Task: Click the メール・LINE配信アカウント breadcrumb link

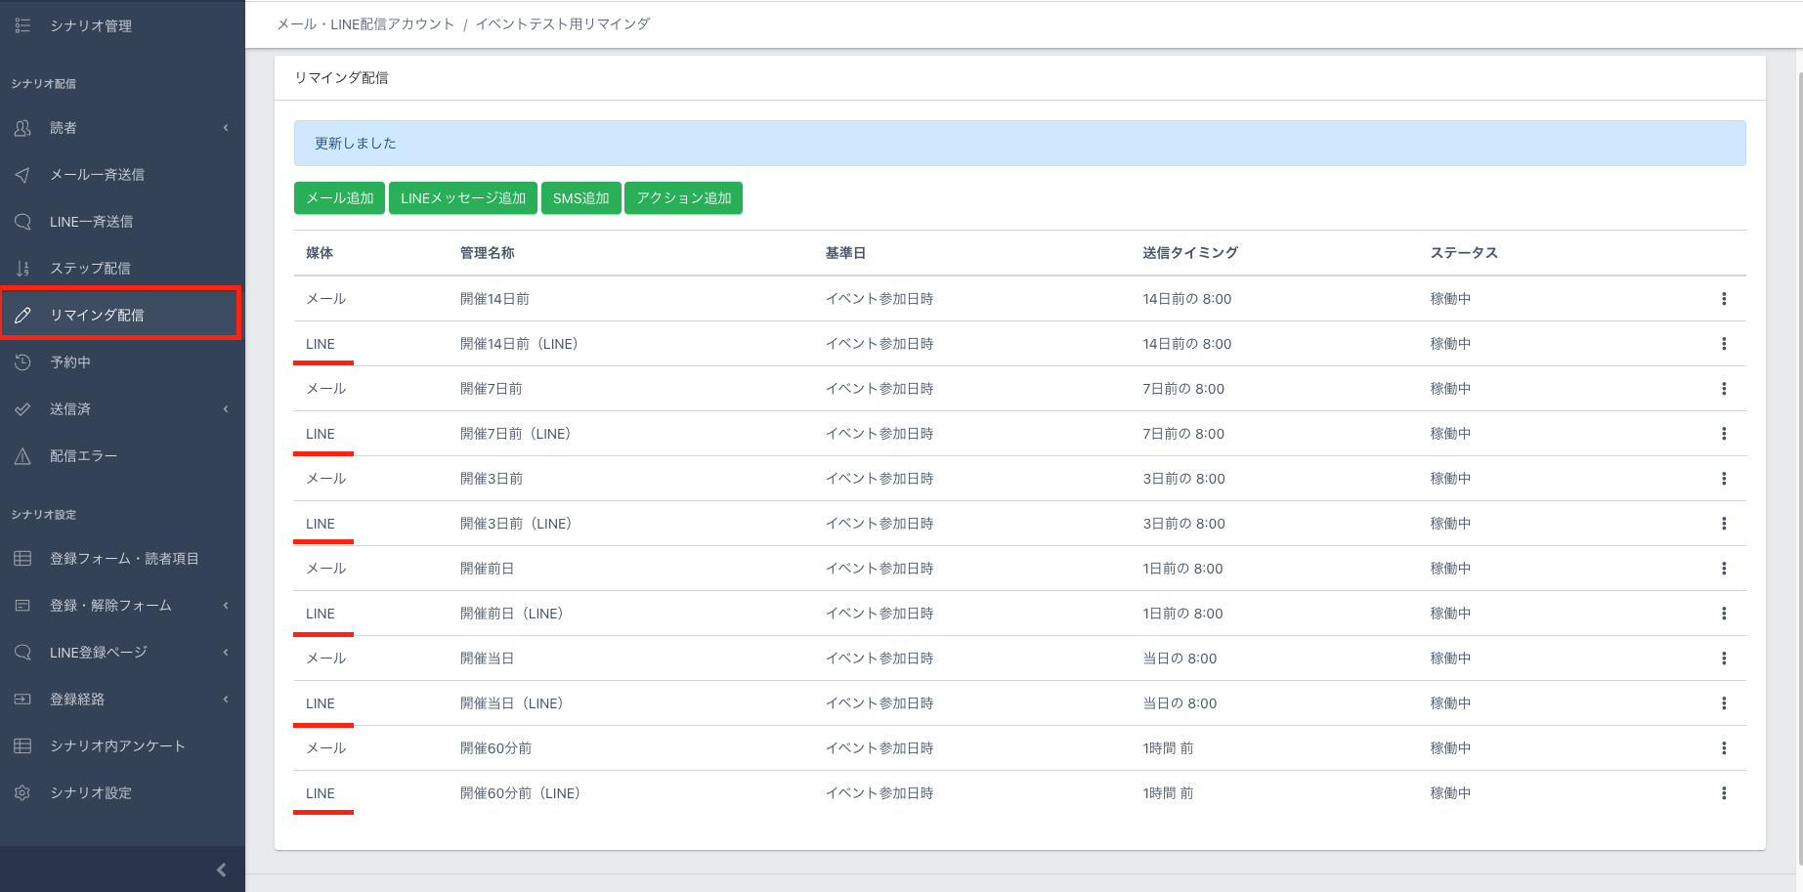Action: 365,24
